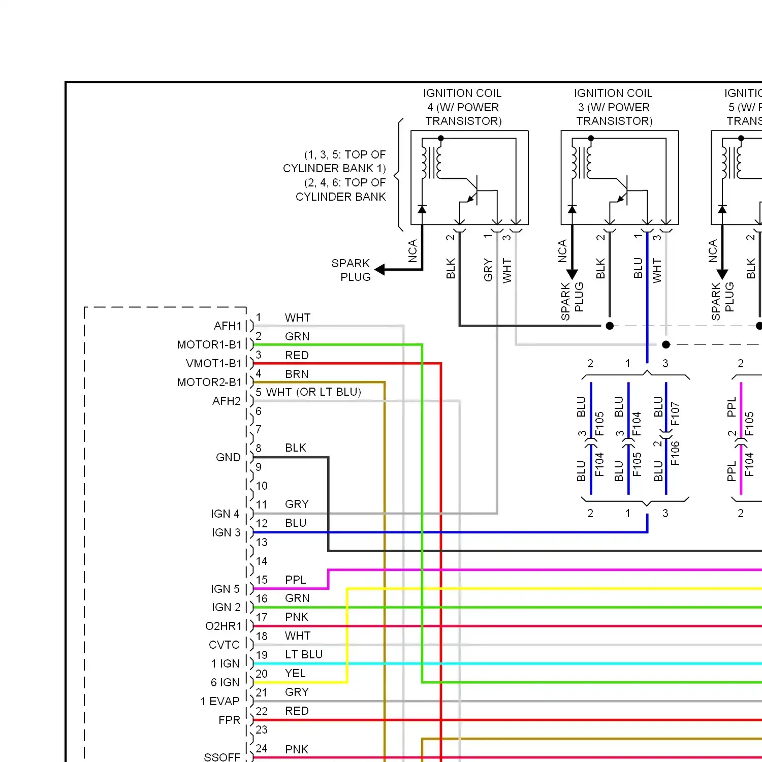The width and height of the screenshot is (762, 762).
Task: Click the BRN wire label on pin 4
Action: click(297, 374)
